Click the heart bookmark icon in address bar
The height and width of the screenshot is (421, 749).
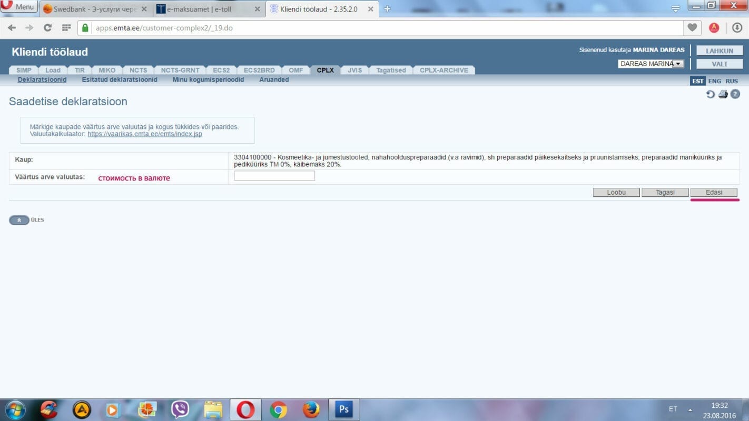[x=692, y=28]
